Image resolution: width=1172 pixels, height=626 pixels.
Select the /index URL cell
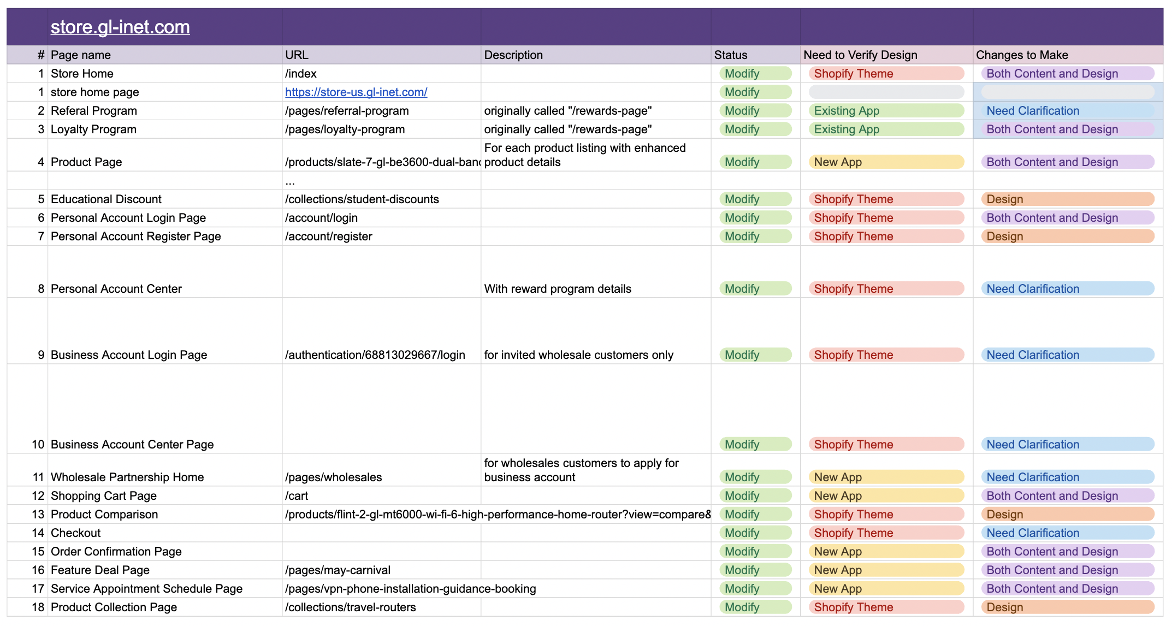(381, 74)
